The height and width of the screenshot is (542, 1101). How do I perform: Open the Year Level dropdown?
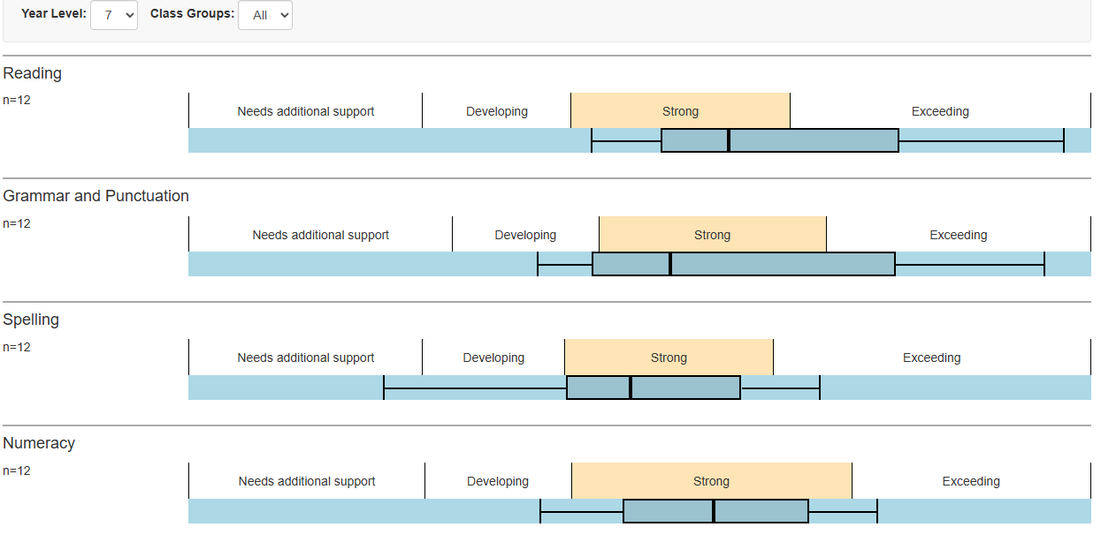114,15
